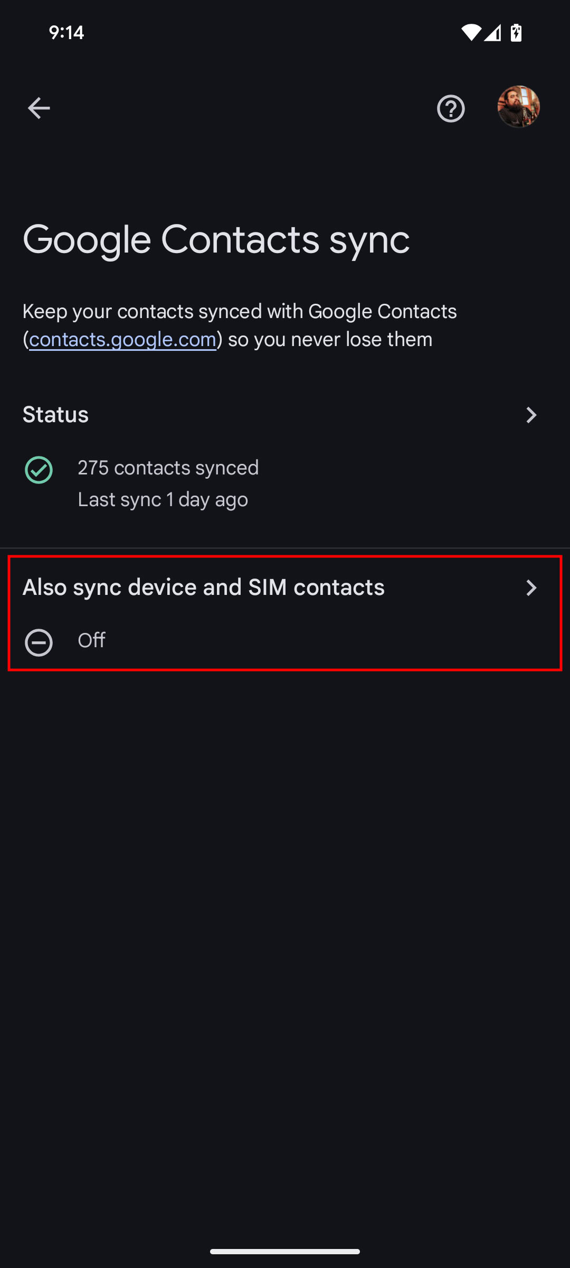Click the green check sync status icon
The width and height of the screenshot is (570, 1268).
tap(39, 469)
